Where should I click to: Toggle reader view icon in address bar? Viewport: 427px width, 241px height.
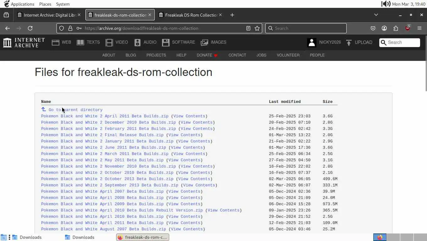click(x=248, y=28)
